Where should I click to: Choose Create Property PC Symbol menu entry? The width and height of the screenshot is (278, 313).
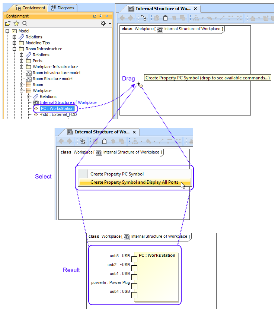tap(117, 174)
